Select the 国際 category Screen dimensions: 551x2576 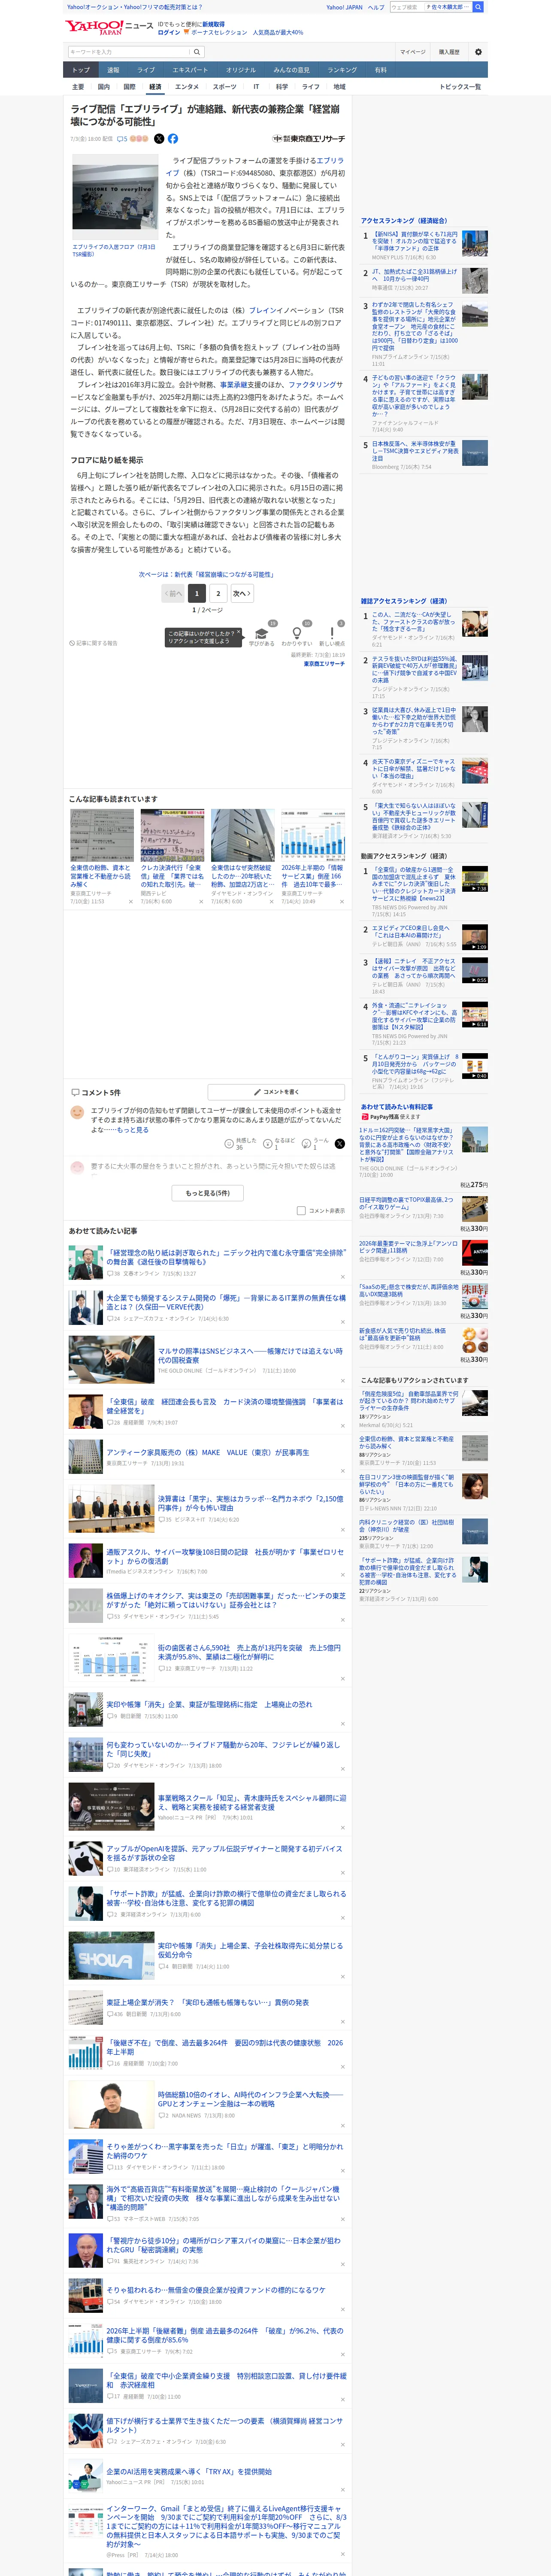(x=129, y=87)
